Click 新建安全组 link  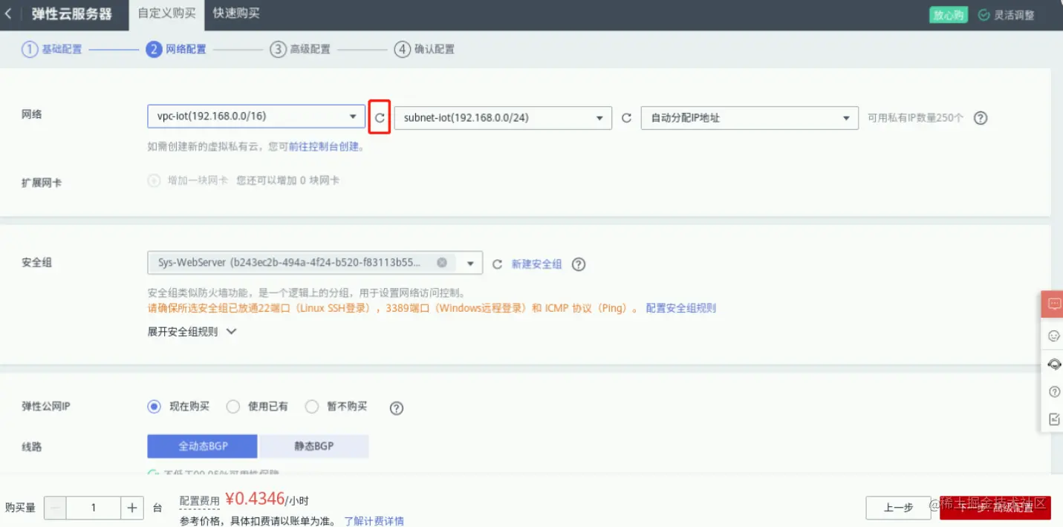pos(536,263)
